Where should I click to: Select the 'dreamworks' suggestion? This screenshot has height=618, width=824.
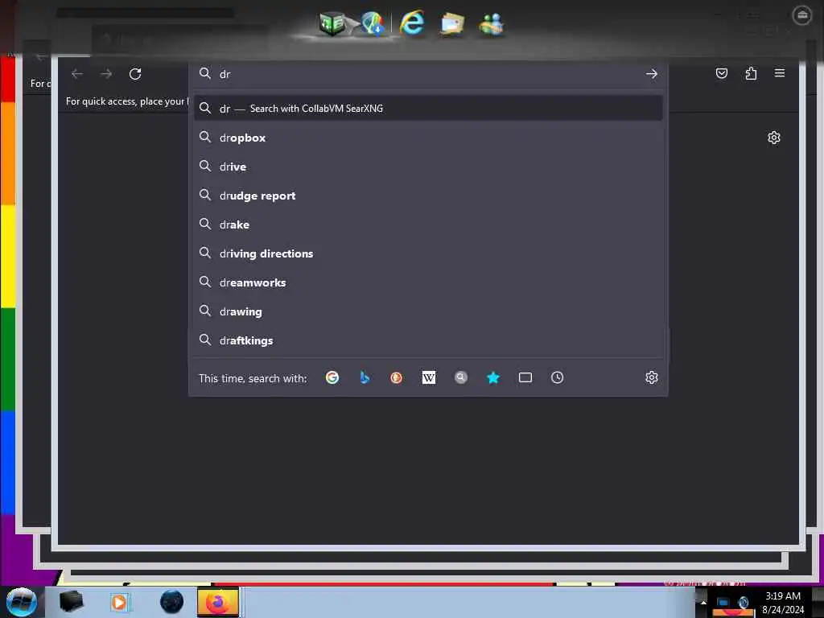(428, 282)
